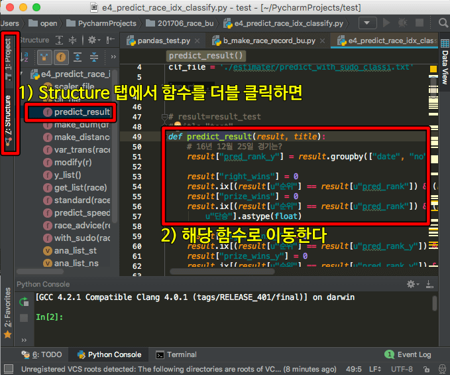This screenshot has width=450, height=375.
Task: Click open folder in navigation breadcrumb
Action: tap(43, 23)
